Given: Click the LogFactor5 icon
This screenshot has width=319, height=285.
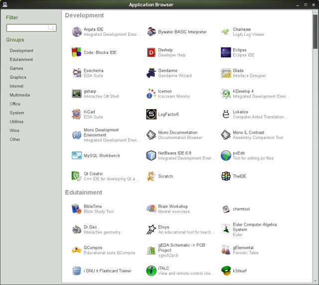Looking at the screenshot, I should coord(151,114).
